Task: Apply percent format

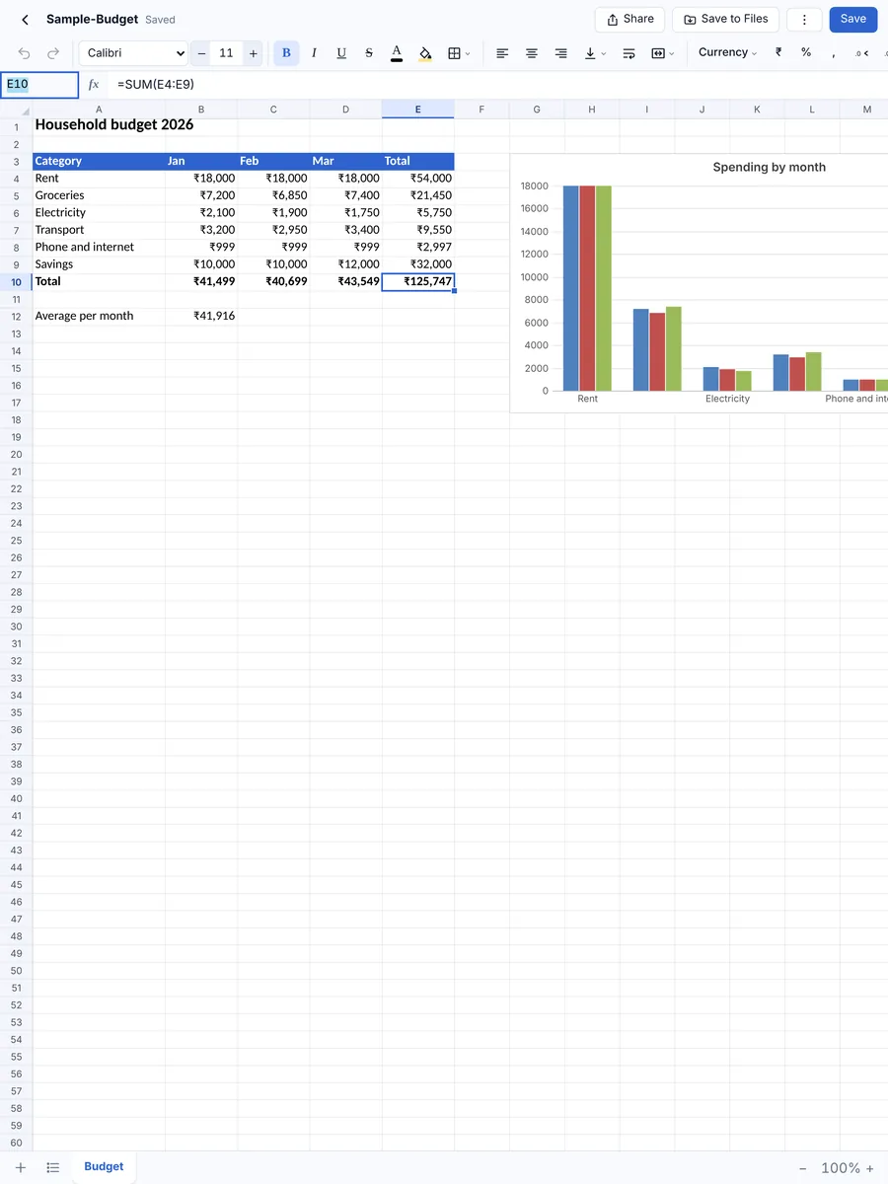Action: [x=806, y=52]
